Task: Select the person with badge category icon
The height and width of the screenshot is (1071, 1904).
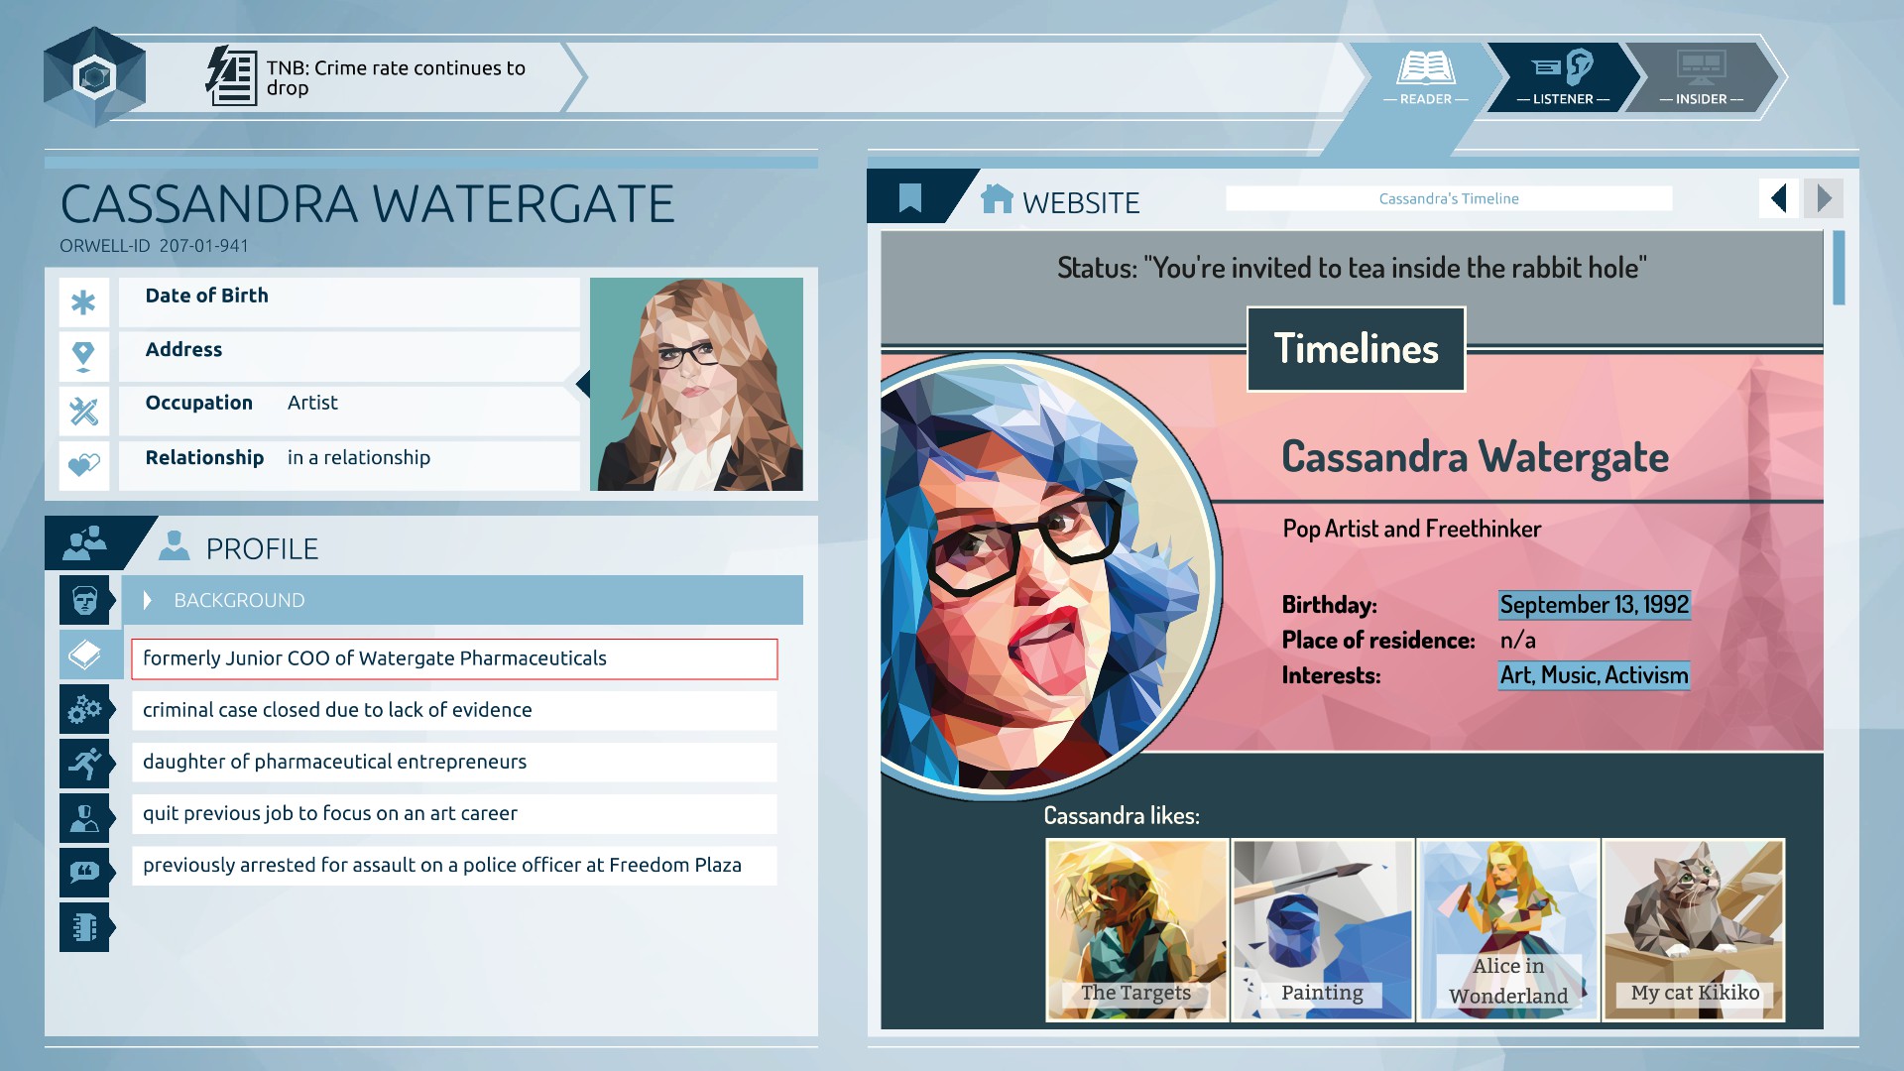Action: [84, 818]
